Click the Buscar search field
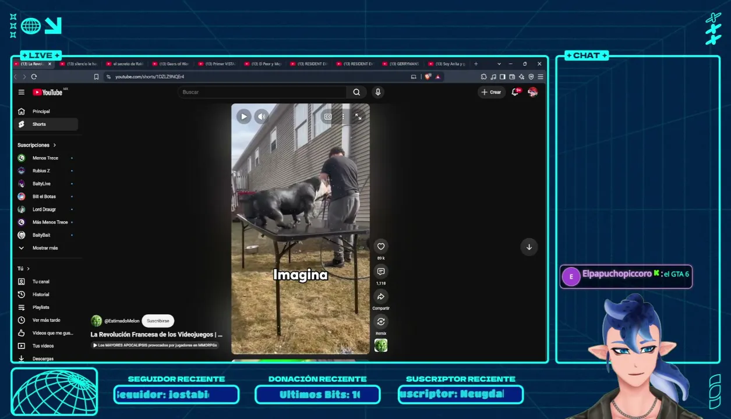Viewport: 731px width, 419px height. pyautogui.click(x=262, y=92)
